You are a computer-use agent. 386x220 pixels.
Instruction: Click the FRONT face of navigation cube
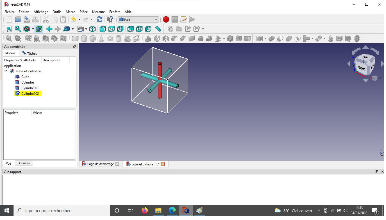(x=361, y=68)
